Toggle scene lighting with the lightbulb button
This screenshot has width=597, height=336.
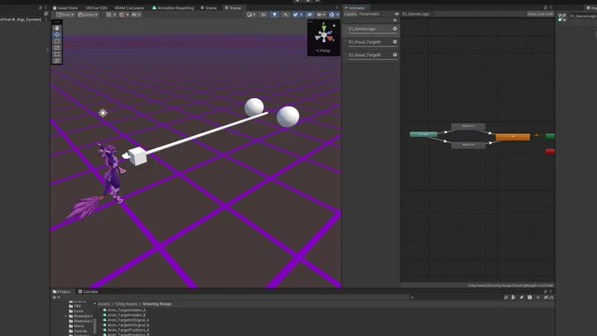click(274, 14)
